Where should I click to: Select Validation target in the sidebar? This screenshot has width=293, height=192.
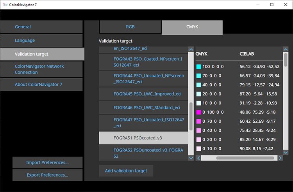click(42, 54)
